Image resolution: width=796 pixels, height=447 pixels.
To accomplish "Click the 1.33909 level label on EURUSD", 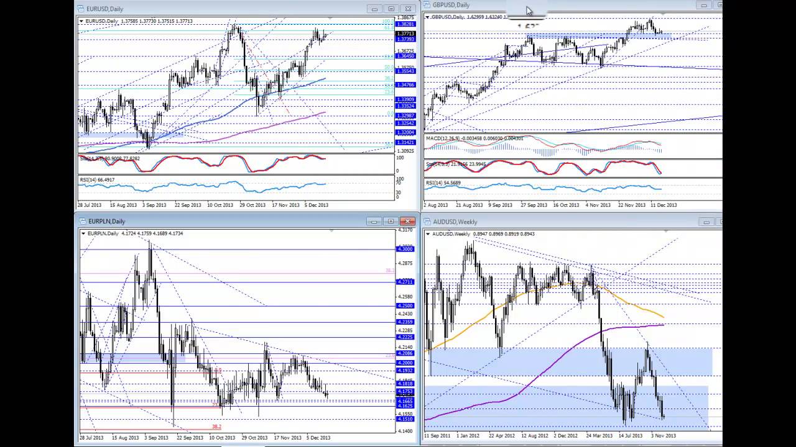I will (x=405, y=99).
